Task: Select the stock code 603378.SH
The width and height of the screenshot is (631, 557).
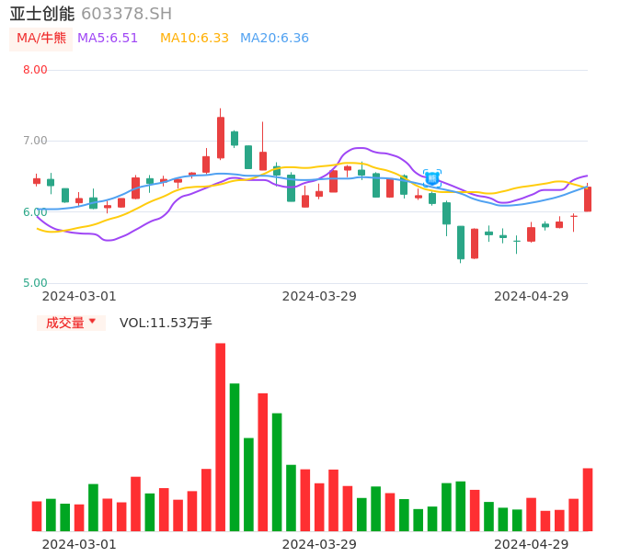Action: [x=126, y=14]
